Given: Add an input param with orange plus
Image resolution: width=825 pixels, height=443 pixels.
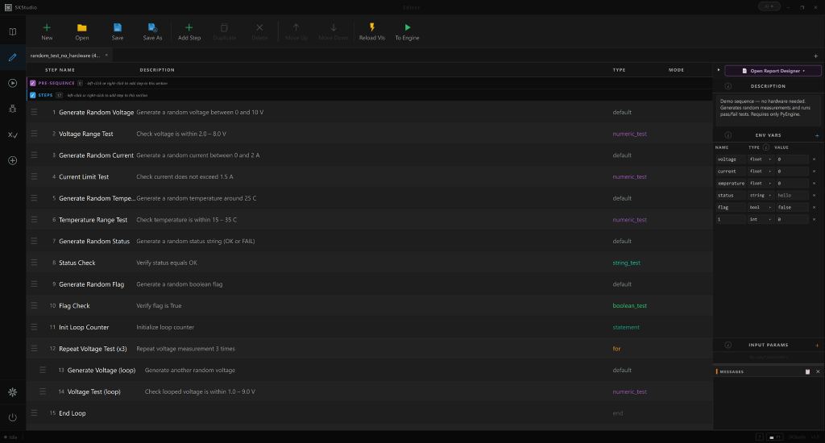Looking at the screenshot, I should point(817,346).
